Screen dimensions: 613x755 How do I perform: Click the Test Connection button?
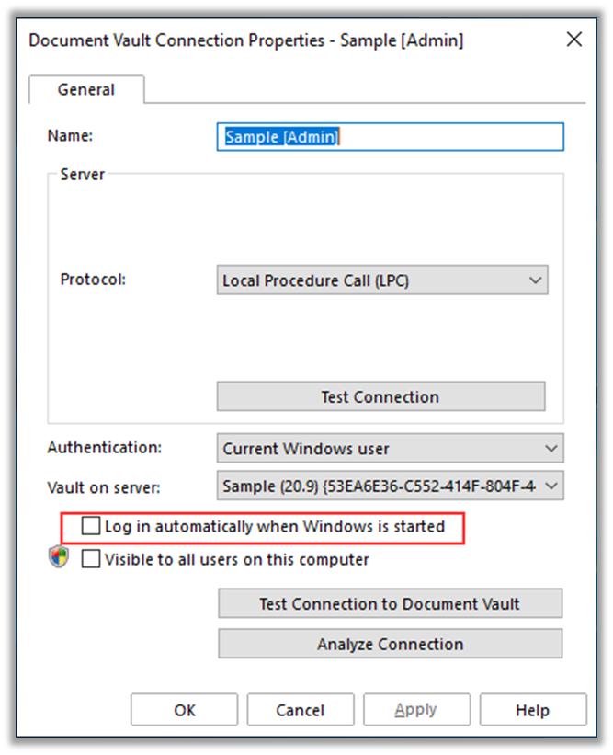click(380, 396)
